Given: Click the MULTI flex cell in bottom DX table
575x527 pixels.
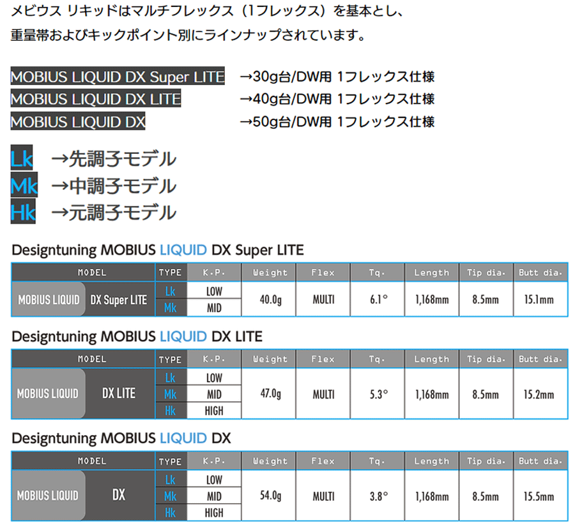Looking at the screenshot, I should pyautogui.click(x=323, y=496).
